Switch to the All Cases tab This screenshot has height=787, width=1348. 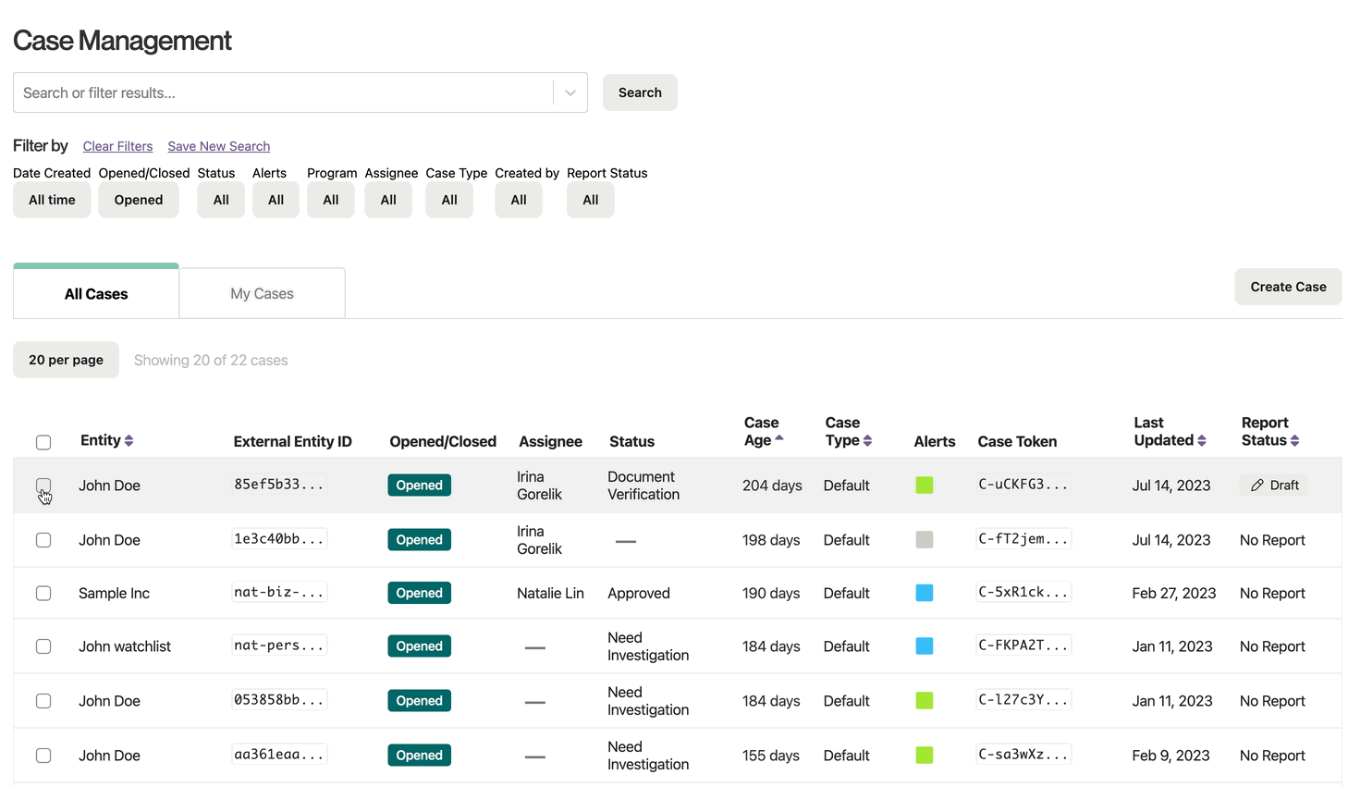point(96,293)
